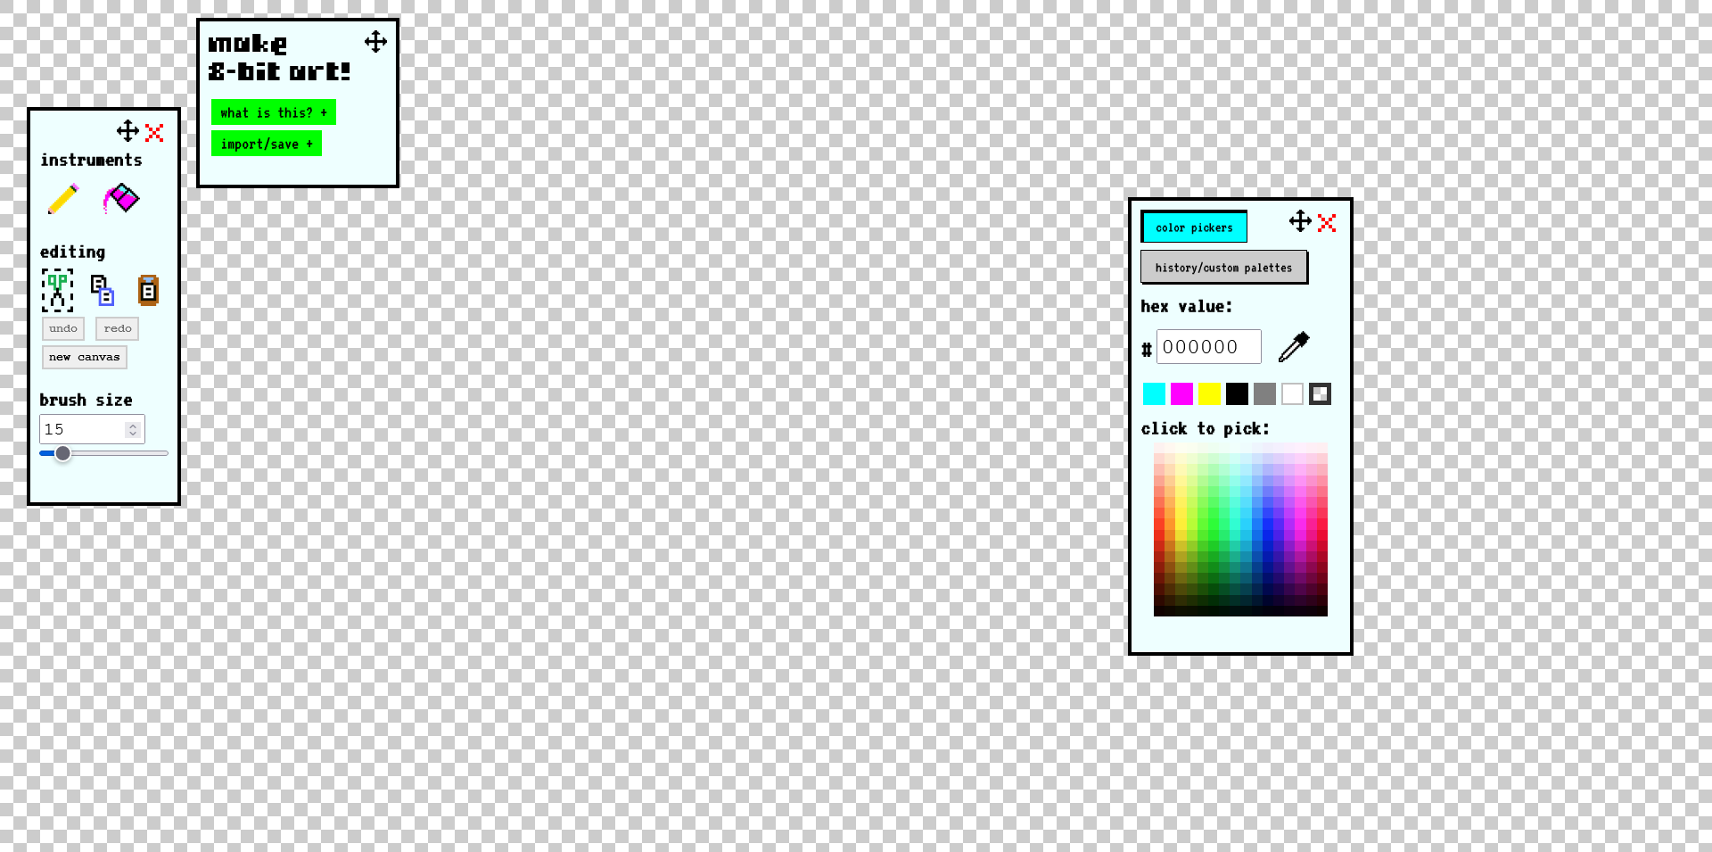
Task: Pick the white color swatch
Action: point(1292,393)
